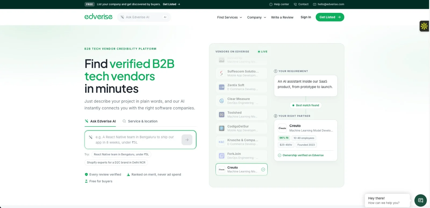The width and height of the screenshot is (430, 208).
Task: Click the email envelope icon
Action: click(x=315, y=4)
